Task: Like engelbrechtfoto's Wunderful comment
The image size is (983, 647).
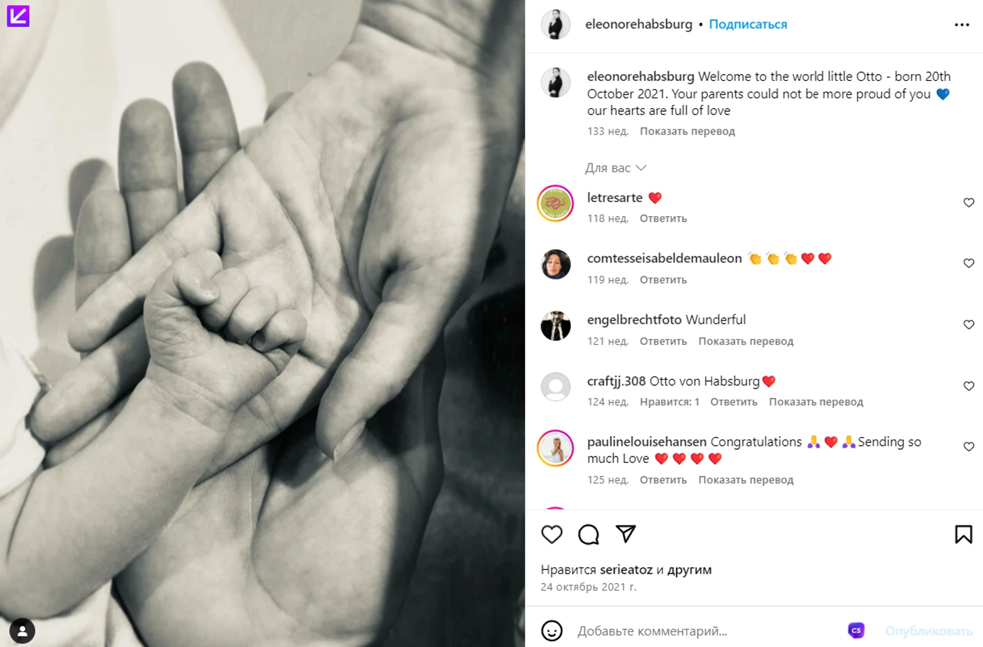Action: [969, 325]
